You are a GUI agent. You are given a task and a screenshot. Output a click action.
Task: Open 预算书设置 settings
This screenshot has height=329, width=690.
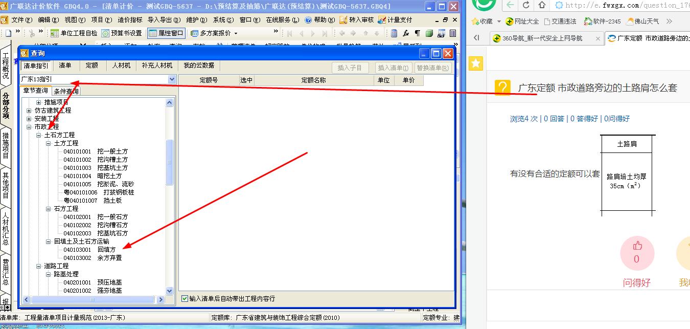click(122, 33)
